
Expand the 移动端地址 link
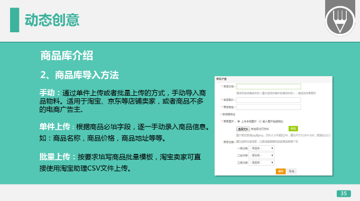pyautogui.click(x=228, y=114)
